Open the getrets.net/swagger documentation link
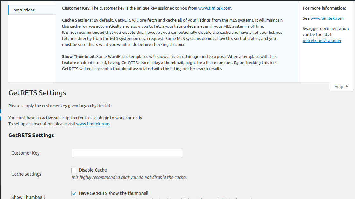The image size is (355, 199). [x=322, y=41]
